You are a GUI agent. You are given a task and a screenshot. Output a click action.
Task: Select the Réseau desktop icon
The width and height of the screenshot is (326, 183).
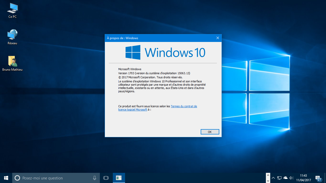[12, 37]
